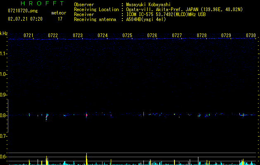Click the A504HB(yagi 4el) antenna text
This screenshot has width=260, height=165.
coord(146,19)
